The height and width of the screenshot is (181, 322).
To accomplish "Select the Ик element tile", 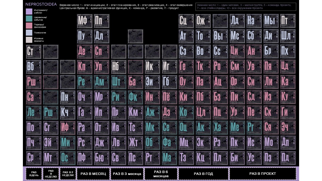I will (x=152, y=67).
